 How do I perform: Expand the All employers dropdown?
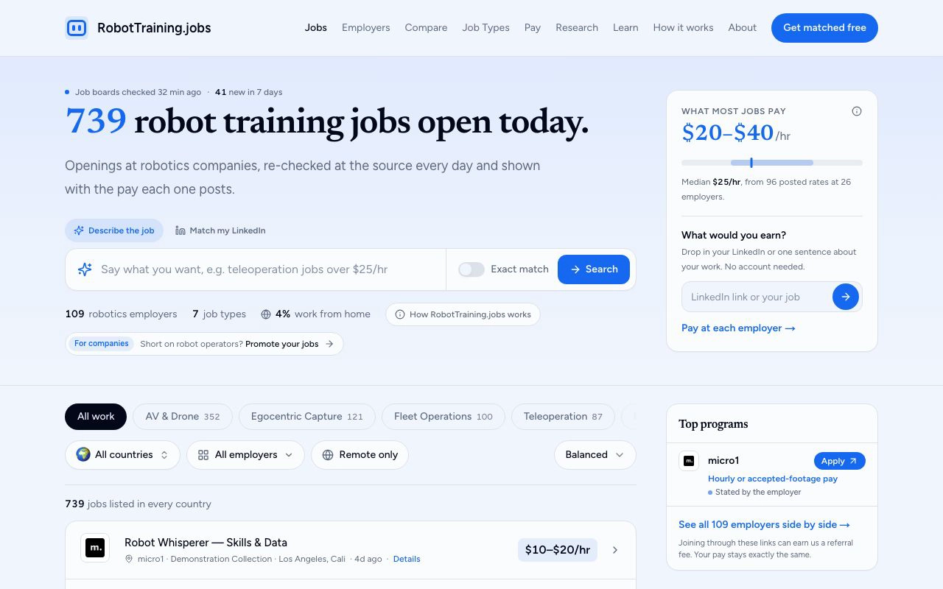click(x=245, y=455)
